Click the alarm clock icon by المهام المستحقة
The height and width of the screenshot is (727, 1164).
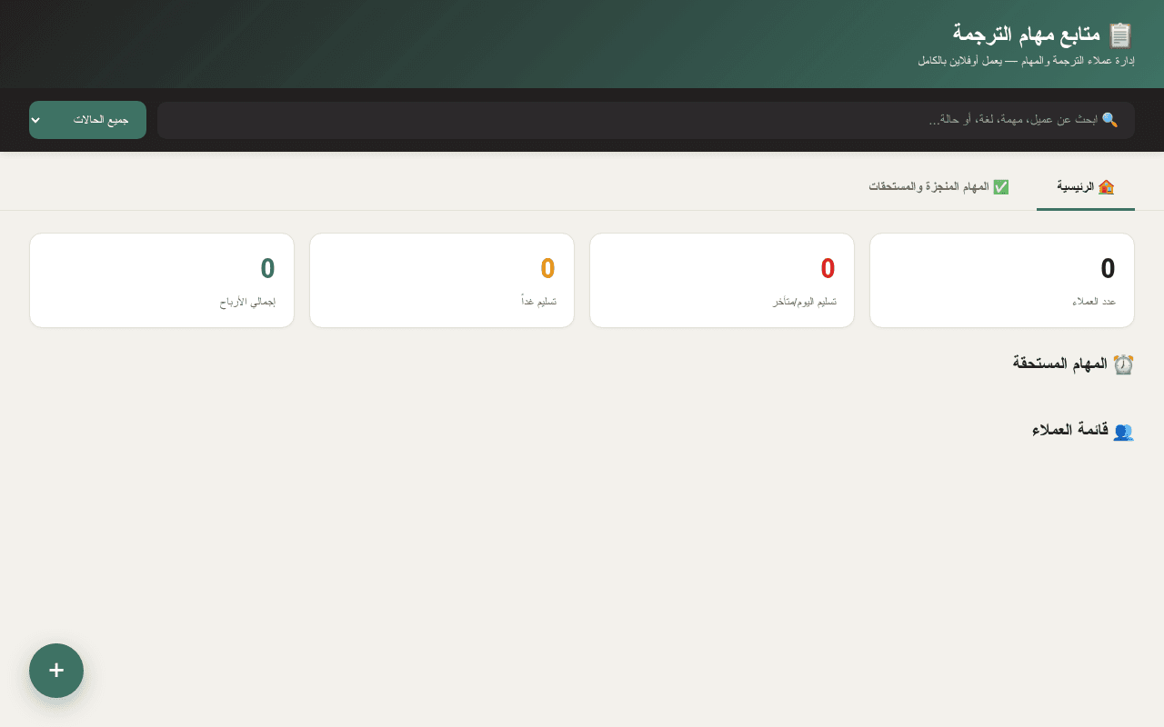(x=1124, y=364)
